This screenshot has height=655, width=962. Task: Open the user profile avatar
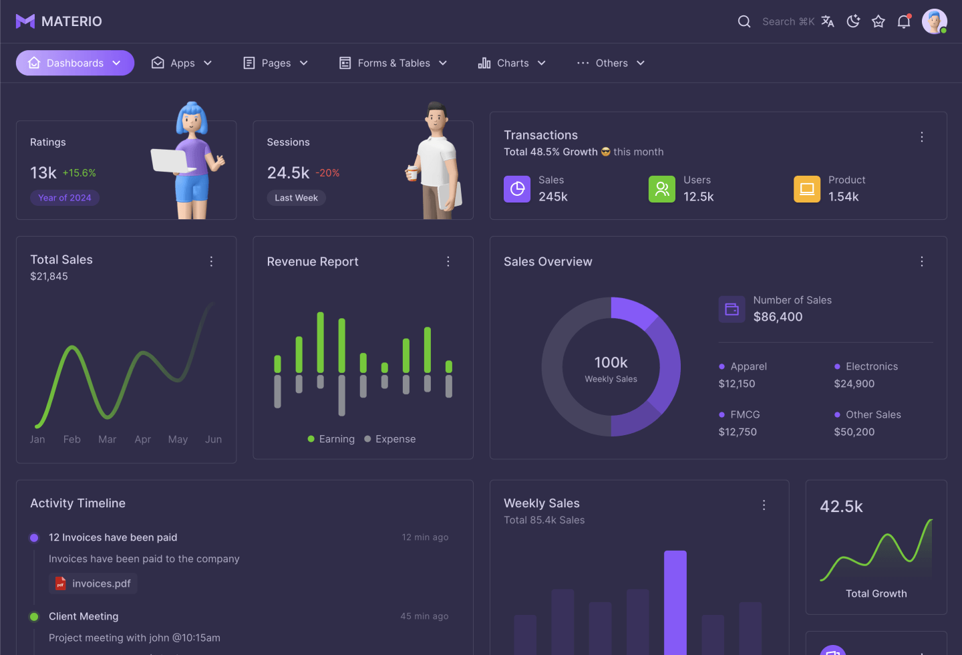(935, 21)
